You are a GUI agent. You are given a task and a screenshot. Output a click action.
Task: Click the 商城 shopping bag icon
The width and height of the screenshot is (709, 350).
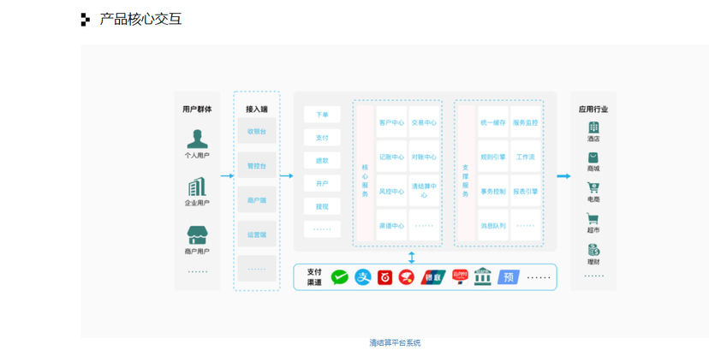pos(593,158)
